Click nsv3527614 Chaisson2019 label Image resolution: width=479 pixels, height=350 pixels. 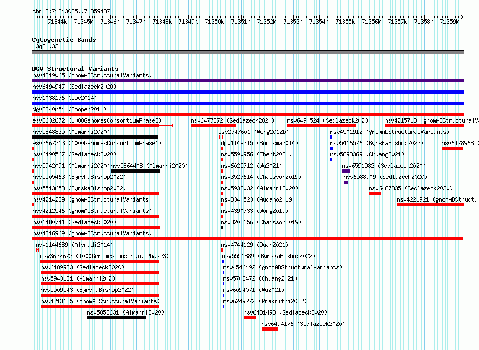click(x=261, y=177)
